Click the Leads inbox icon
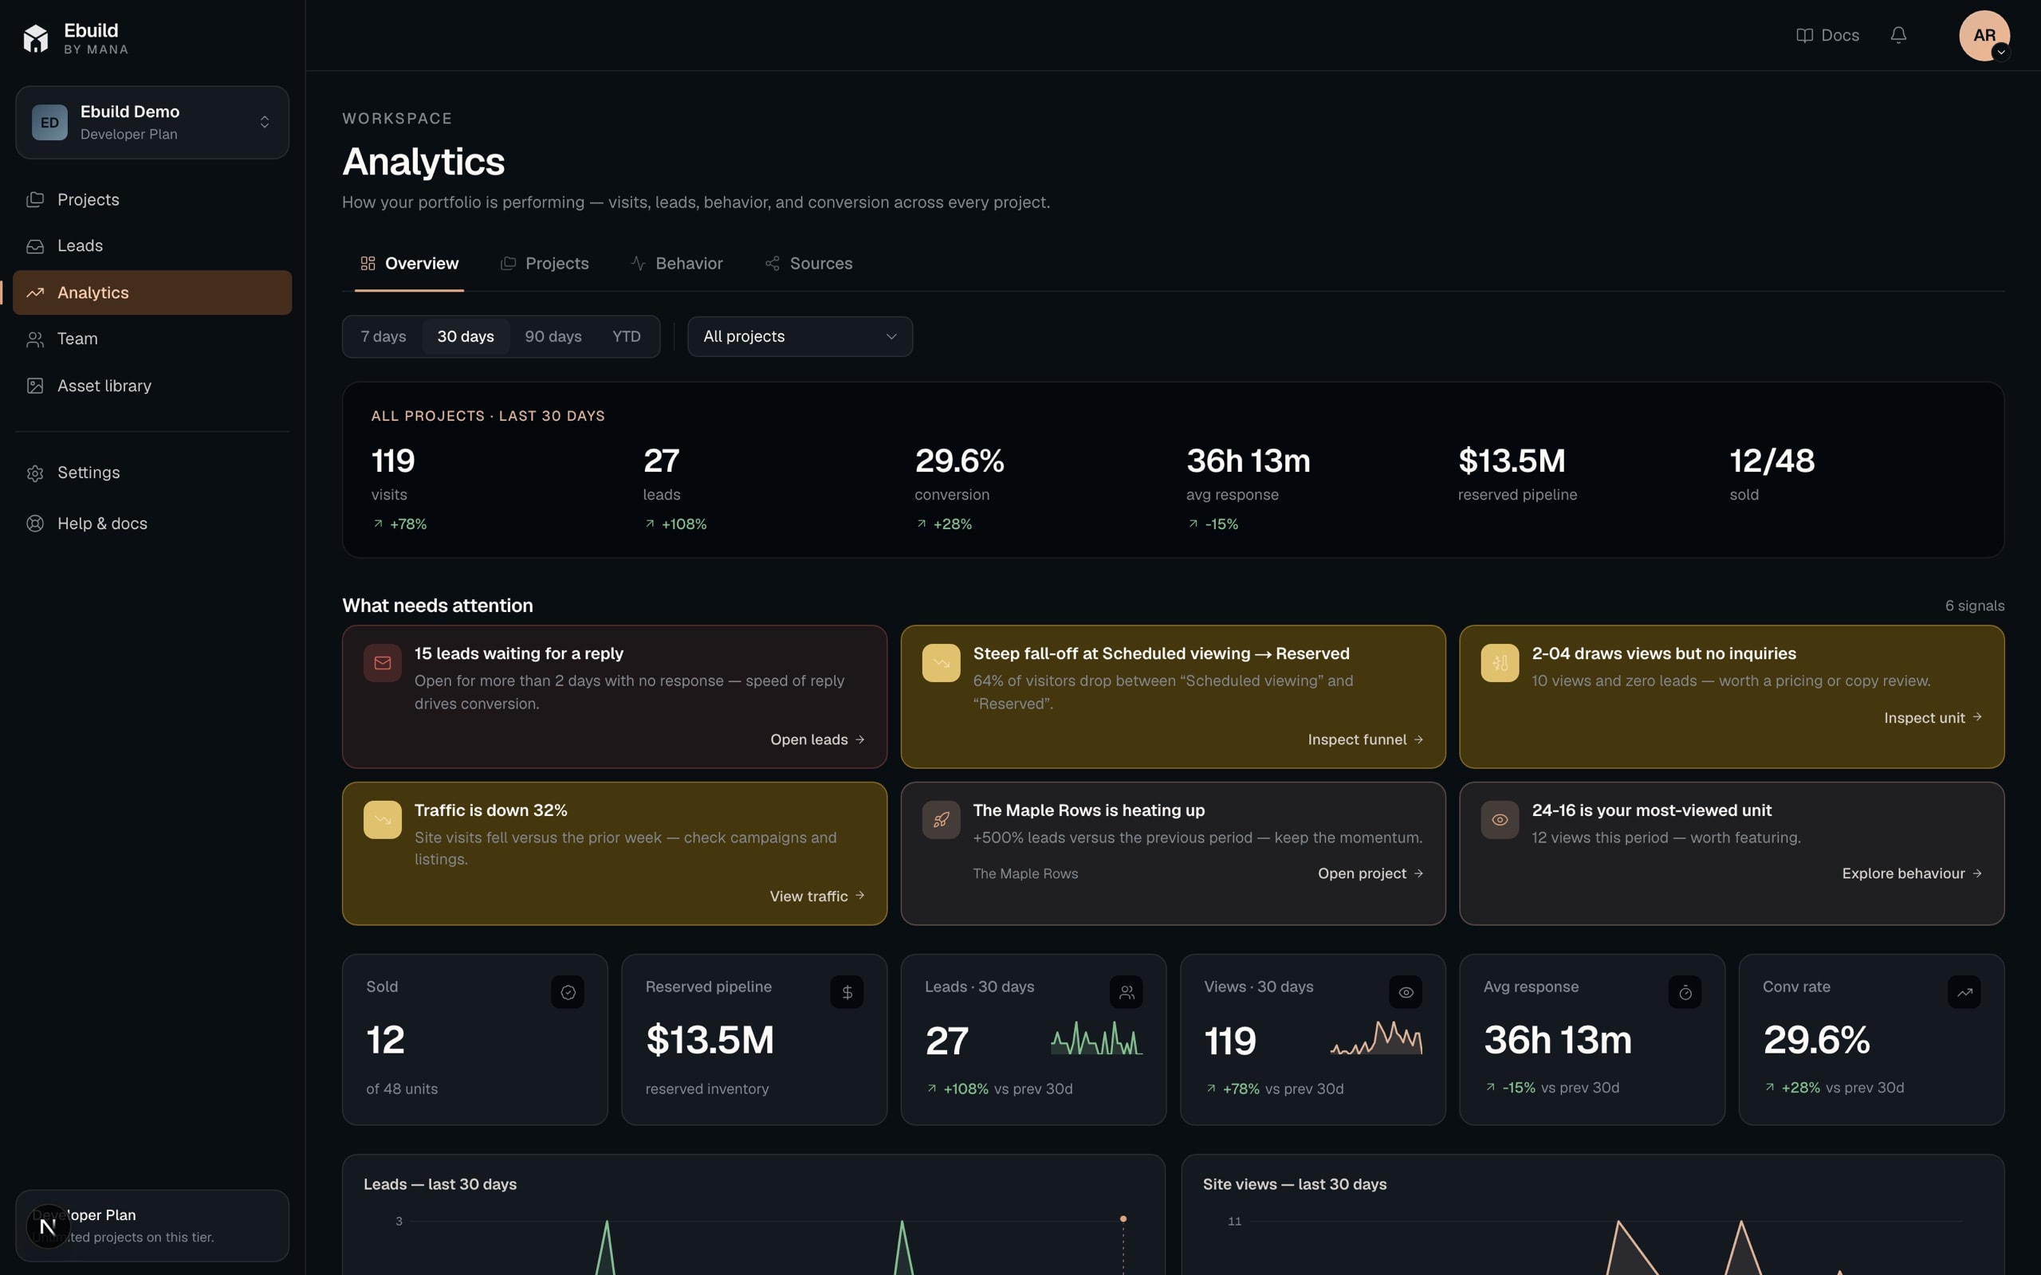 (34, 246)
